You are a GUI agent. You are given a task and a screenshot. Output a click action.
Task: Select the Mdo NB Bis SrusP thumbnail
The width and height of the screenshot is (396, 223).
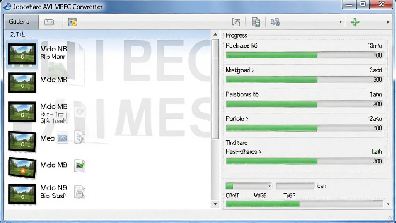coord(22,194)
